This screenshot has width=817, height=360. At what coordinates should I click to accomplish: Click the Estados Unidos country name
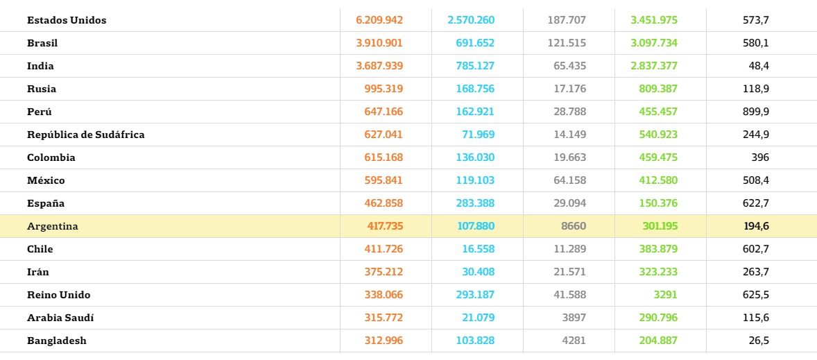[x=67, y=20]
